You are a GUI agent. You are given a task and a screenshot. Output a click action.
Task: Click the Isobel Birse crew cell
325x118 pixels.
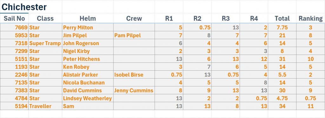tap(134, 74)
